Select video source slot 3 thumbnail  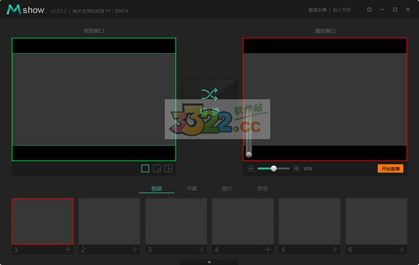coord(176,222)
